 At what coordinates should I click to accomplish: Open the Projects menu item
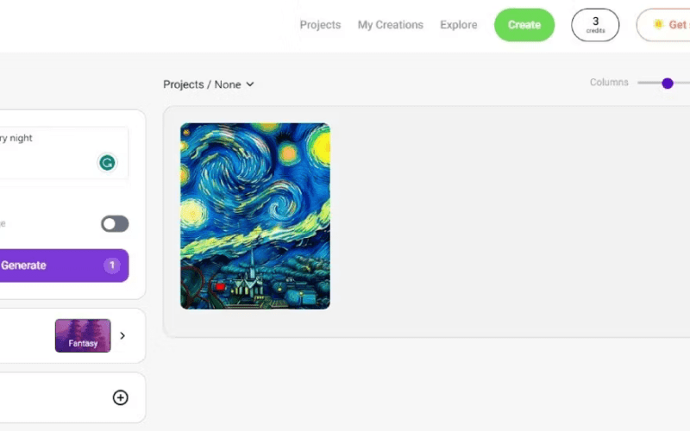click(x=320, y=25)
